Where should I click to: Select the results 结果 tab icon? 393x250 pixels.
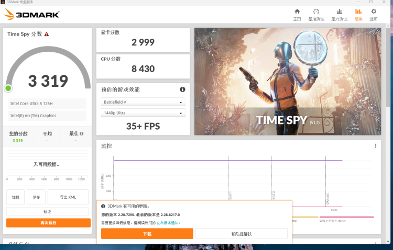pyautogui.click(x=358, y=12)
